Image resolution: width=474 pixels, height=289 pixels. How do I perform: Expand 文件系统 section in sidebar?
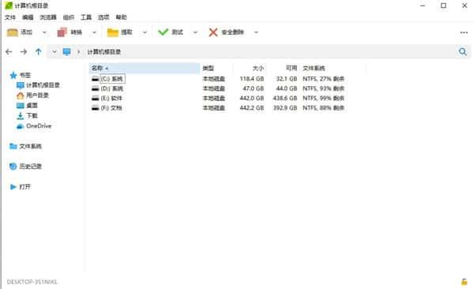25,146
